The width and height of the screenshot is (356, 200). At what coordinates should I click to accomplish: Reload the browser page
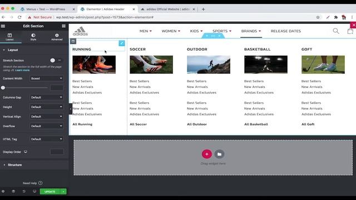point(19,17)
